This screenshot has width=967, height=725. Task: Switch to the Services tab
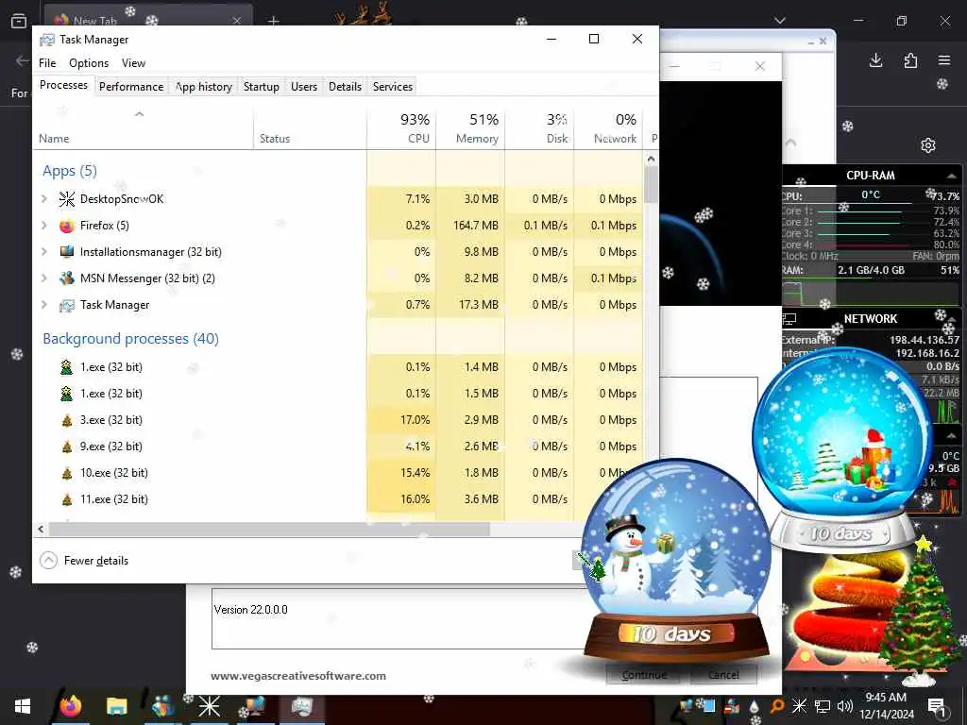(x=392, y=87)
